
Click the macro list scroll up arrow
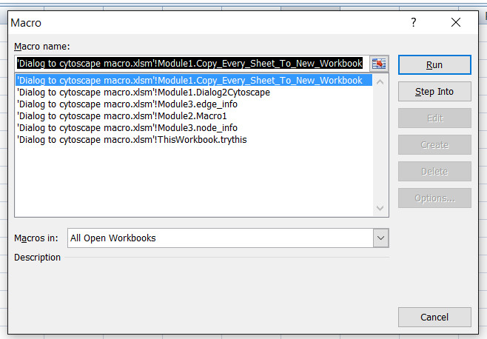[380, 82]
